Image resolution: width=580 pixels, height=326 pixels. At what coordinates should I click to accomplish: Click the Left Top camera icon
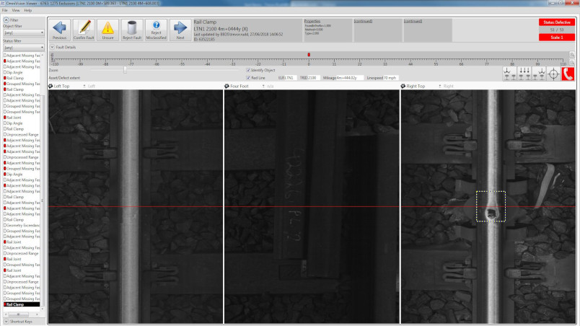tap(50, 86)
